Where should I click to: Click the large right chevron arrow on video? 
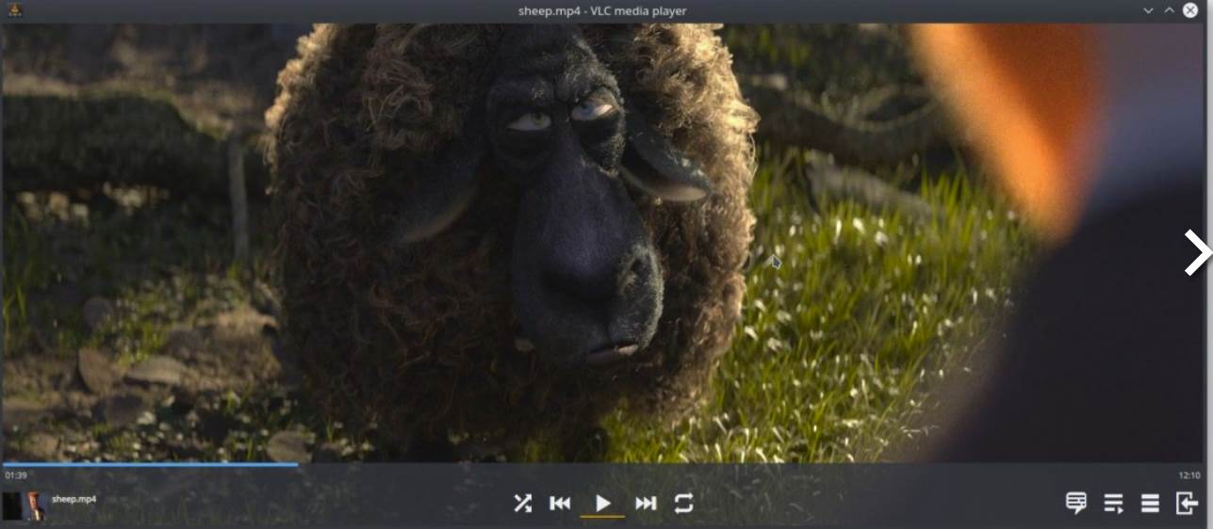point(1196,252)
